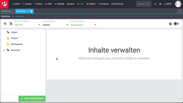183x103 pixels.
Task: Open the content overview icon beside gear
Action: coord(11,23)
